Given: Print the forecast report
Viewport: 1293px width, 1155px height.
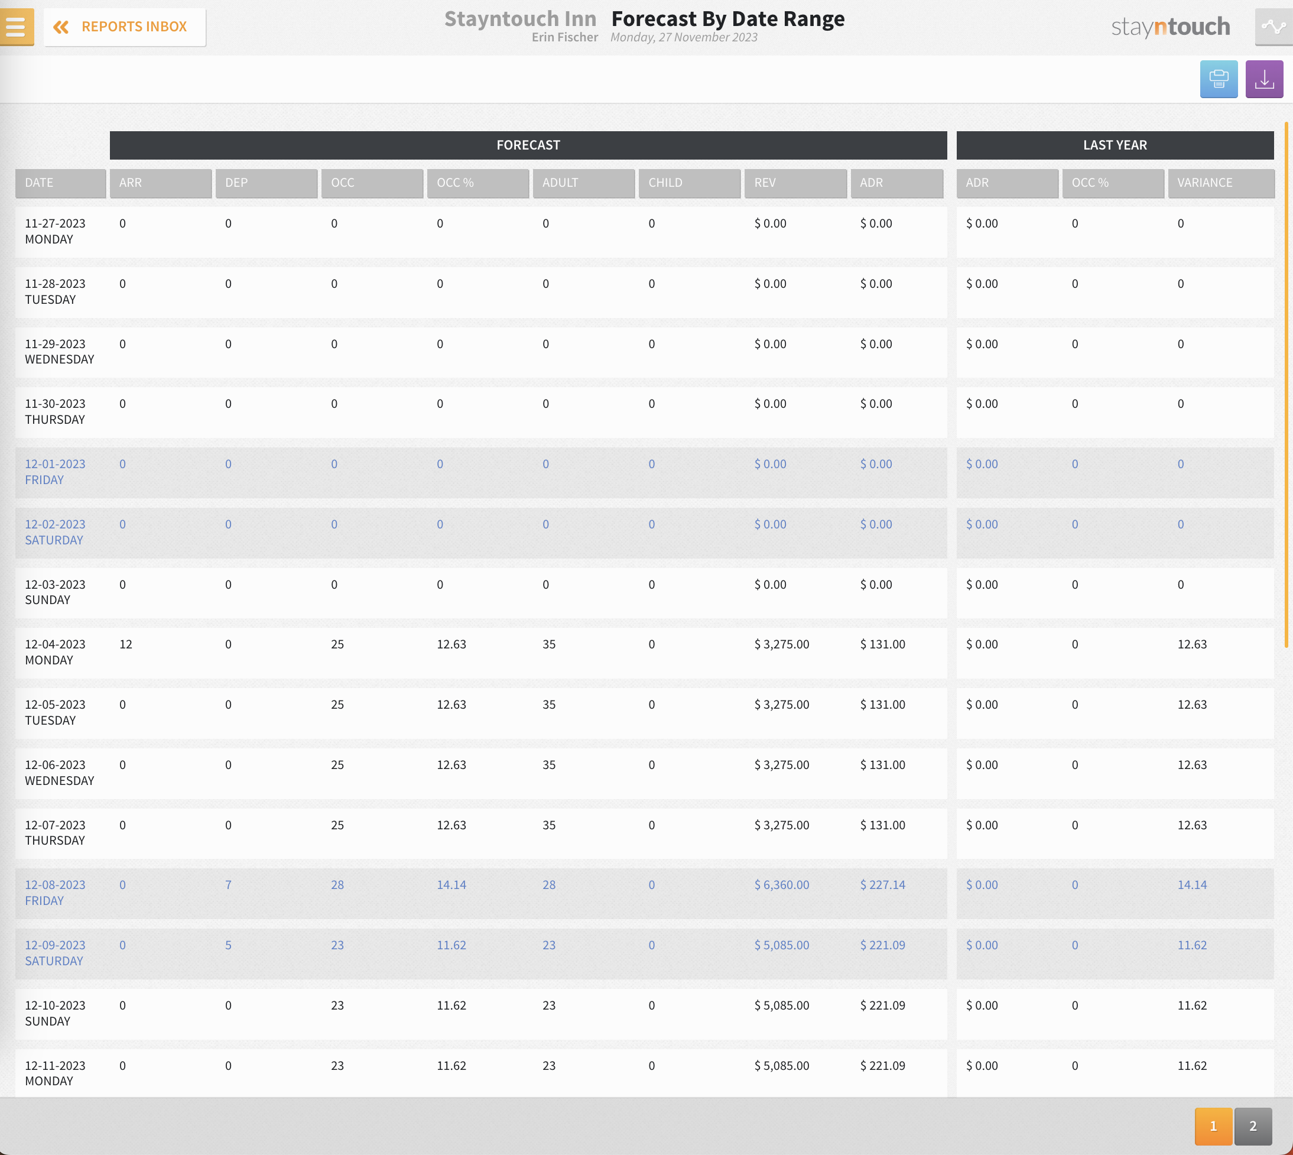Looking at the screenshot, I should (1218, 79).
